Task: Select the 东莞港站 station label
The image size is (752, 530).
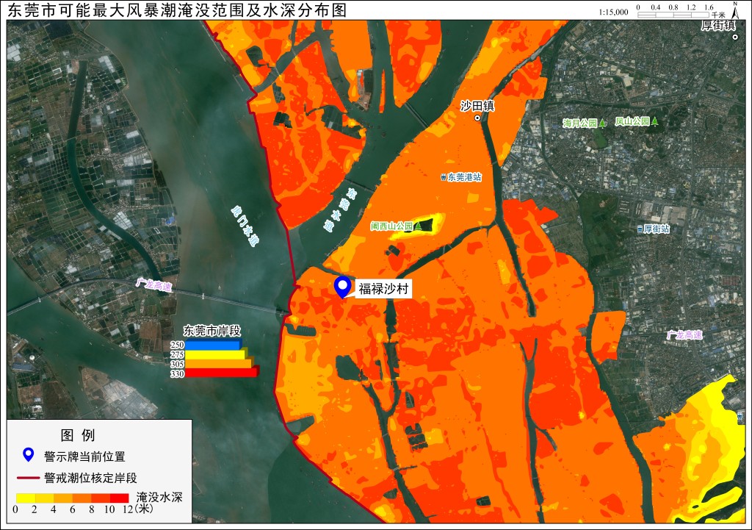Action: (464, 177)
